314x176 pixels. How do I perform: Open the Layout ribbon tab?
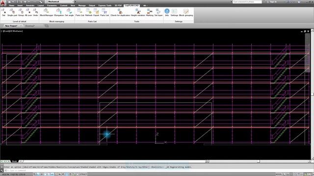click(x=41, y=5)
